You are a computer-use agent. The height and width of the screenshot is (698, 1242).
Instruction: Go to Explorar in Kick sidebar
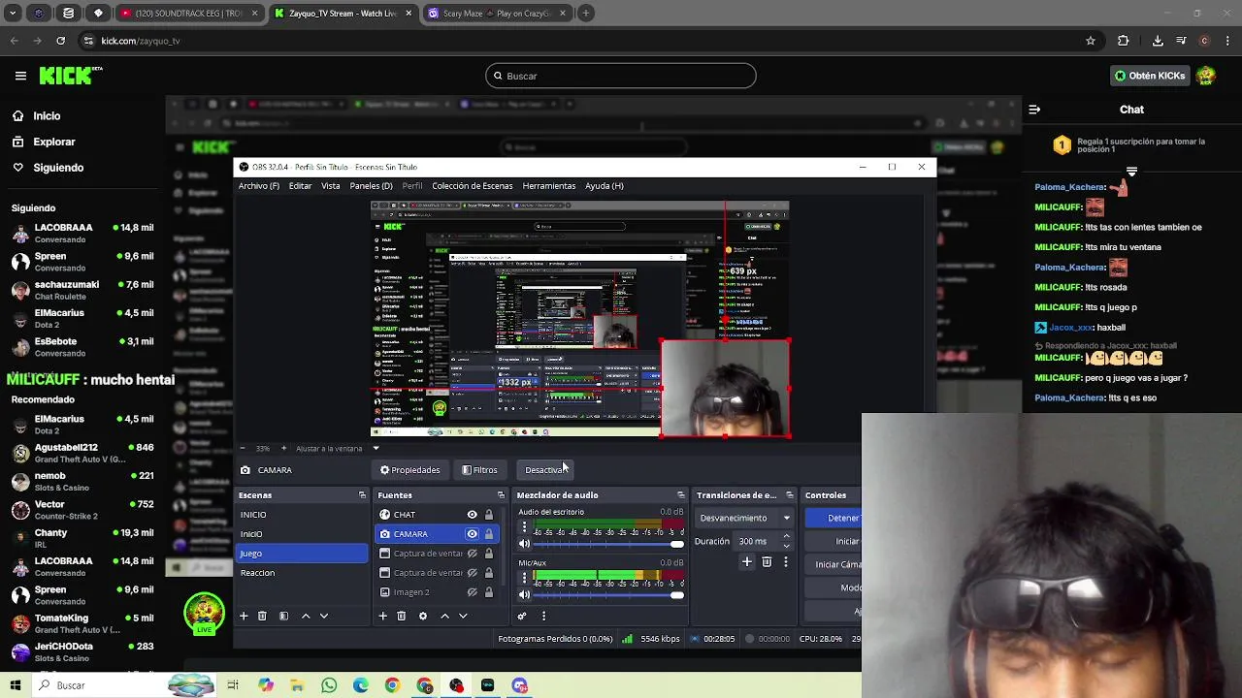coord(54,142)
